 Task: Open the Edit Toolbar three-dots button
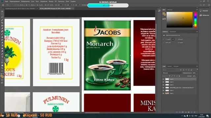click(x=2, y=71)
